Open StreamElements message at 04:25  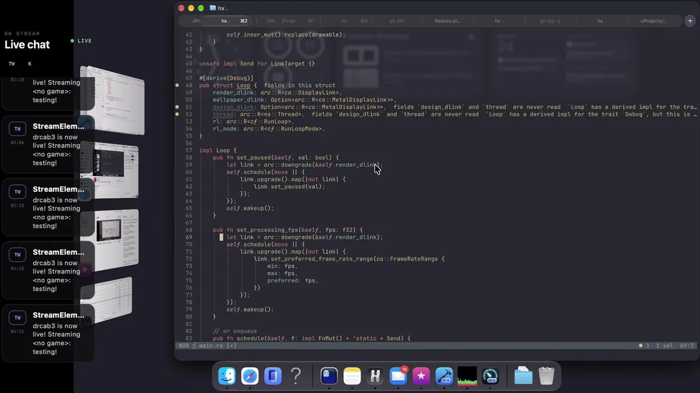(48, 270)
